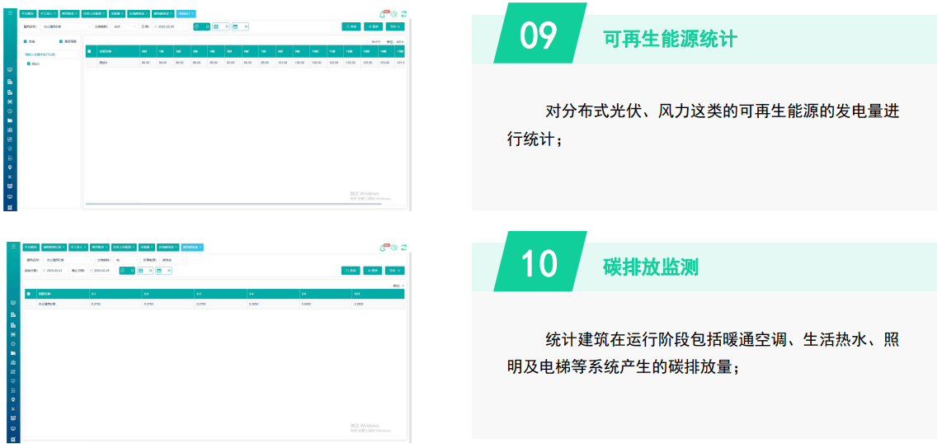The image size is (942, 444).
Task: Tick the data row checkbox in renewable energy table
Action: click(89, 63)
